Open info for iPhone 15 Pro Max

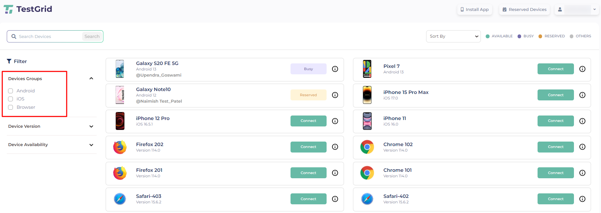pos(582,95)
